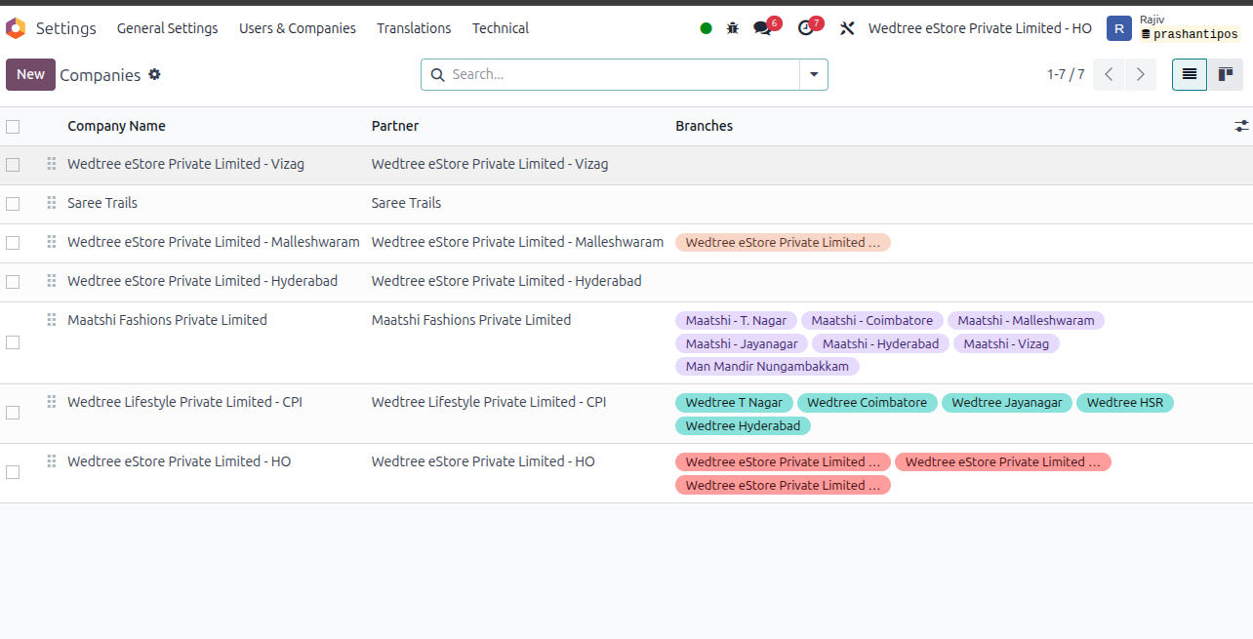Screen dimensions: 1253x639
Task: Go to previous page of records
Action: click(1109, 74)
